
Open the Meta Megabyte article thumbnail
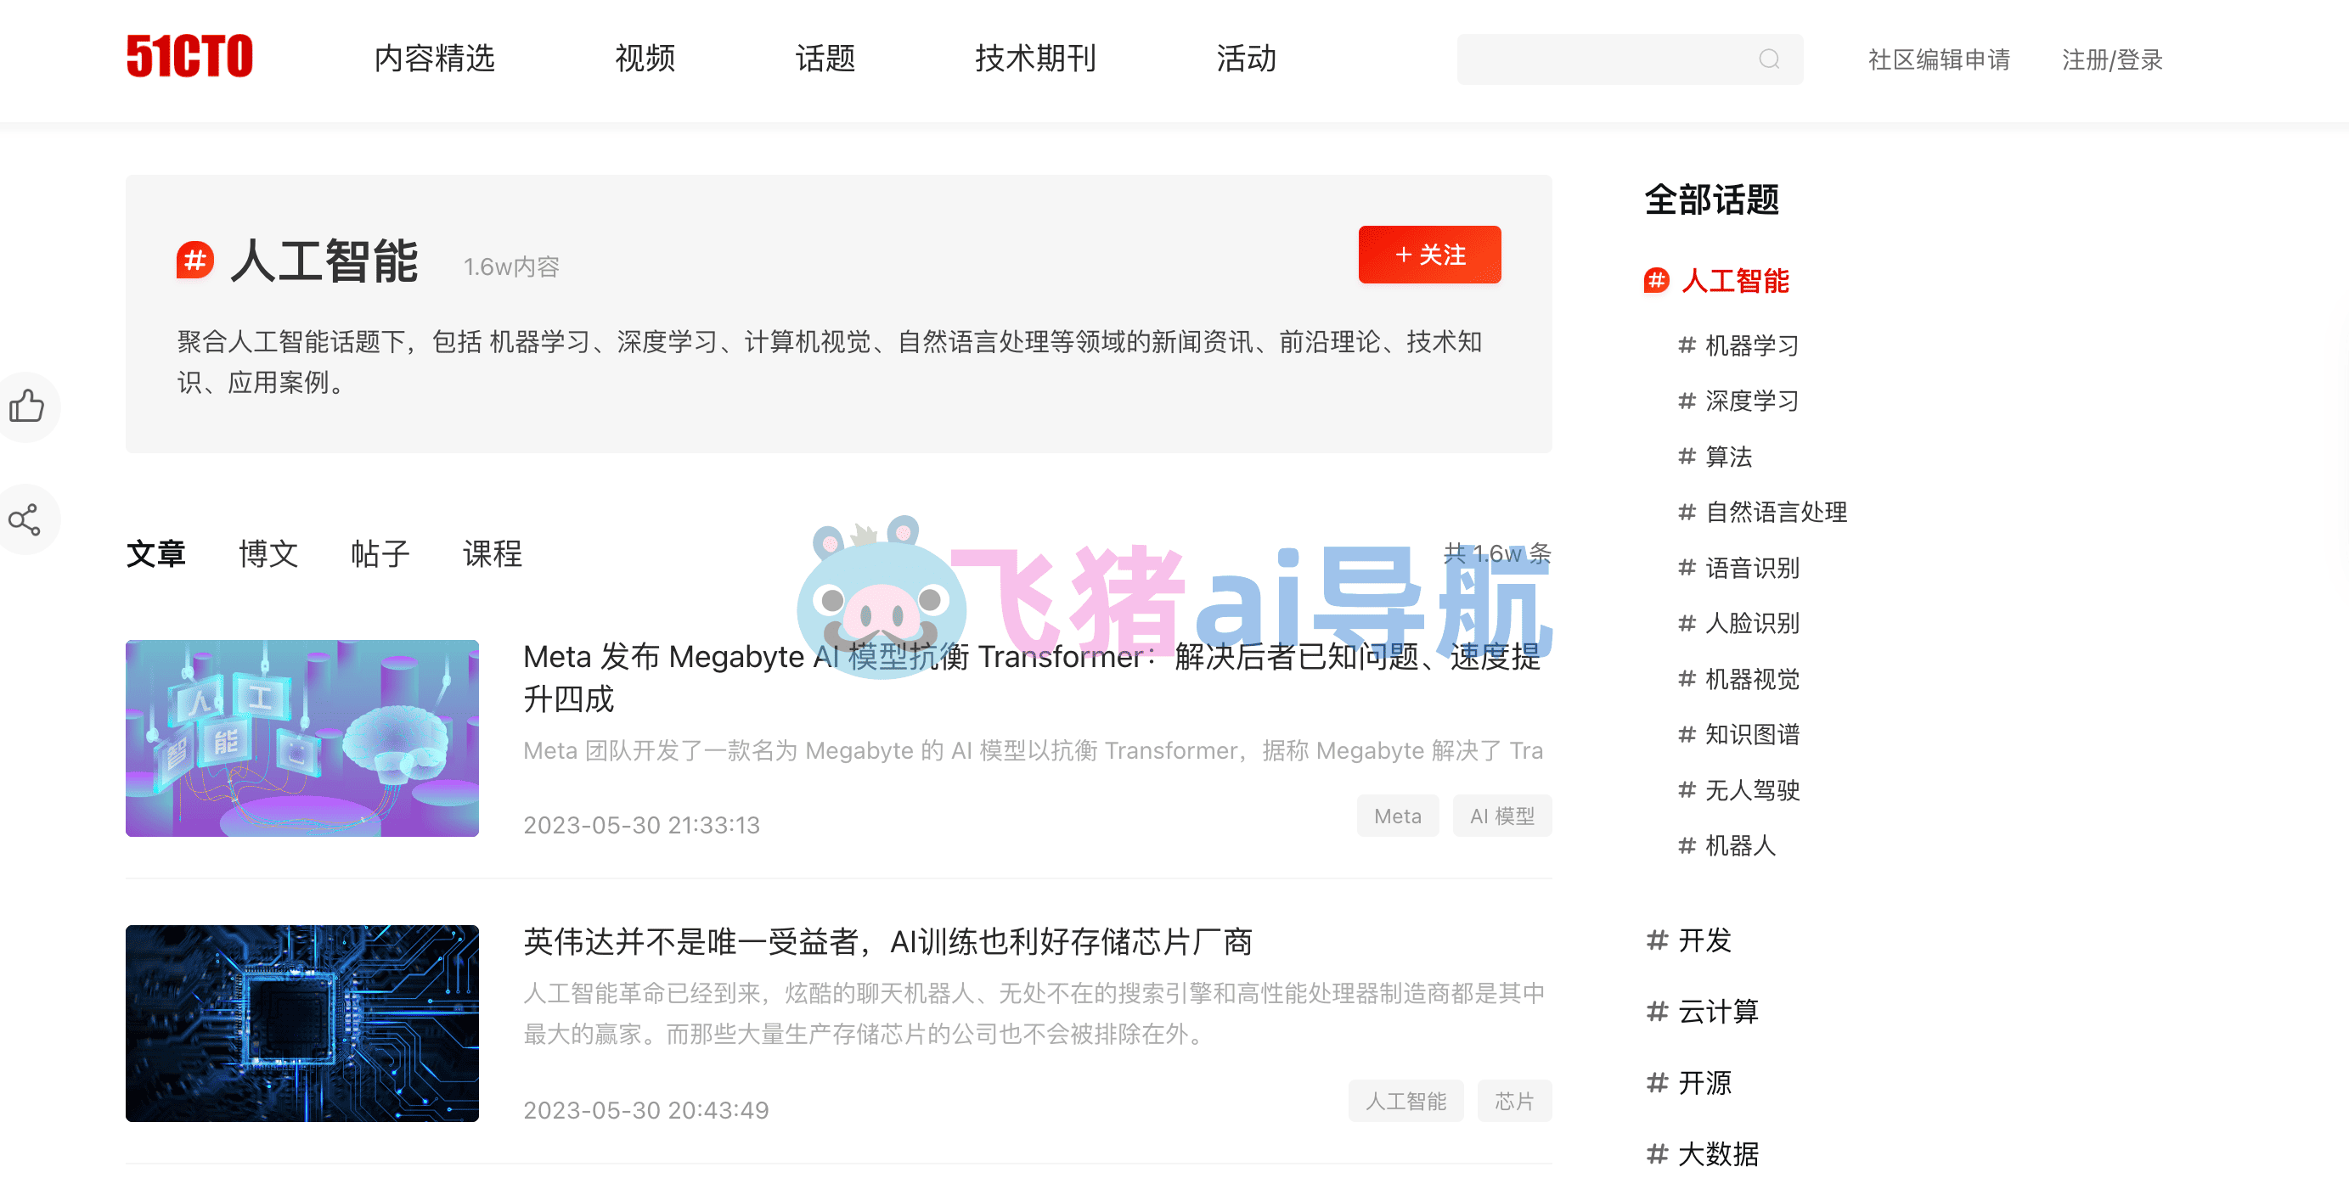(301, 738)
